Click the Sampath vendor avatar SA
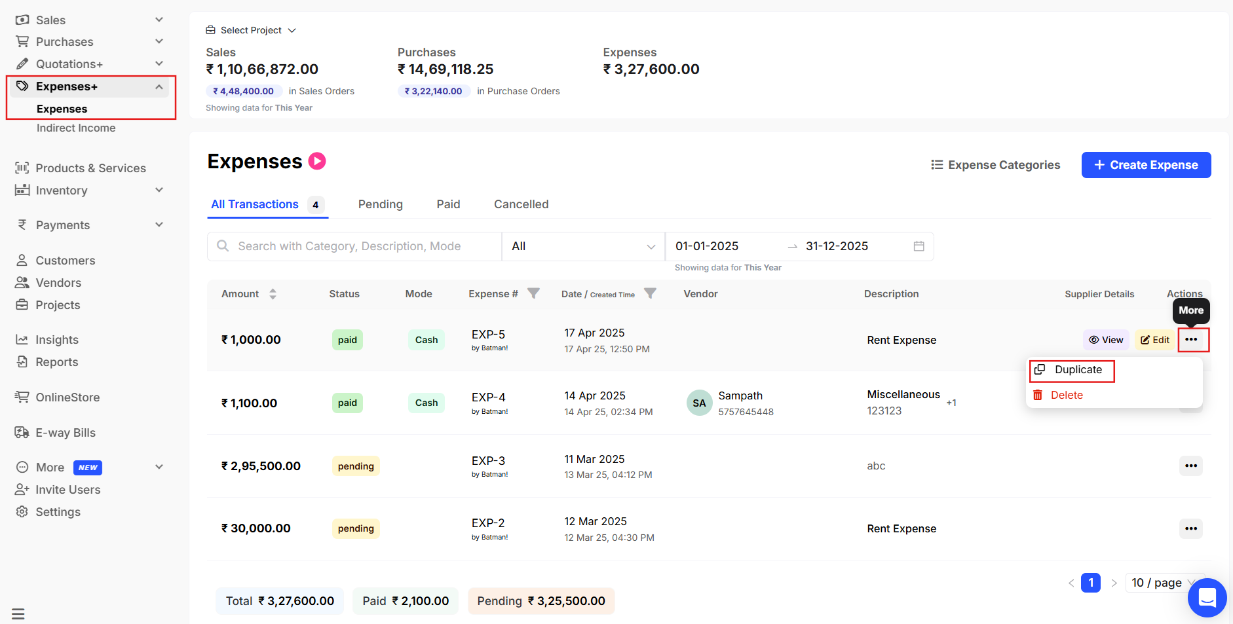The width and height of the screenshot is (1233, 624). (700, 403)
